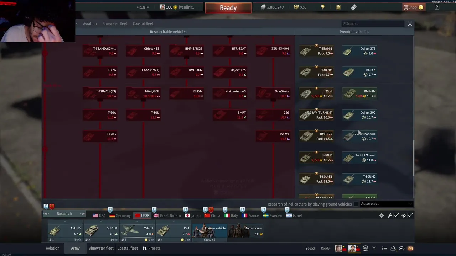This screenshot has height=256, width=456.
Task: Choose Italy nation
Action: pos(230,215)
